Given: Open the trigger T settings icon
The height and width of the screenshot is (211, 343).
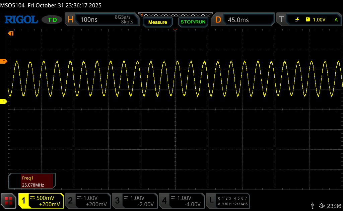Looking at the screenshot, I should (x=281, y=19).
